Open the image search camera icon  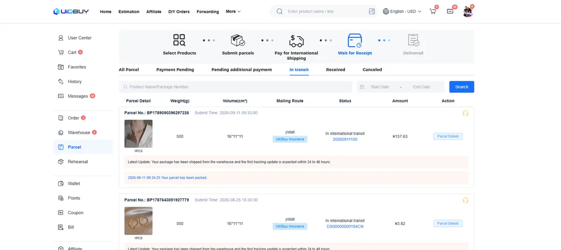pyautogui.click(x=372, y=11)
